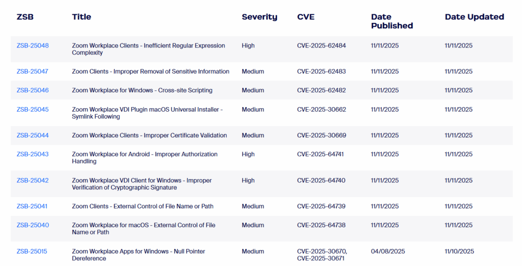Click the Improper Certificate Validation title
This screenshot has width=522, height=266.
pyautogui.click(x=149, y=135)
